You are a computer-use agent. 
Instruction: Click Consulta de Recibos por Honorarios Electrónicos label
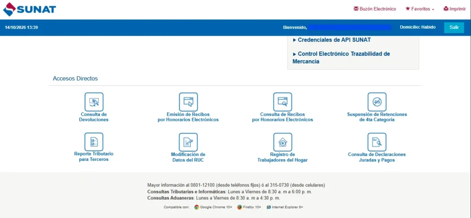point(283,117)
